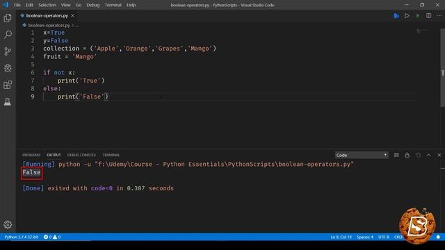The image size is (445, 250).
Task: Open the Extensions view
Action: pos(8,85)
